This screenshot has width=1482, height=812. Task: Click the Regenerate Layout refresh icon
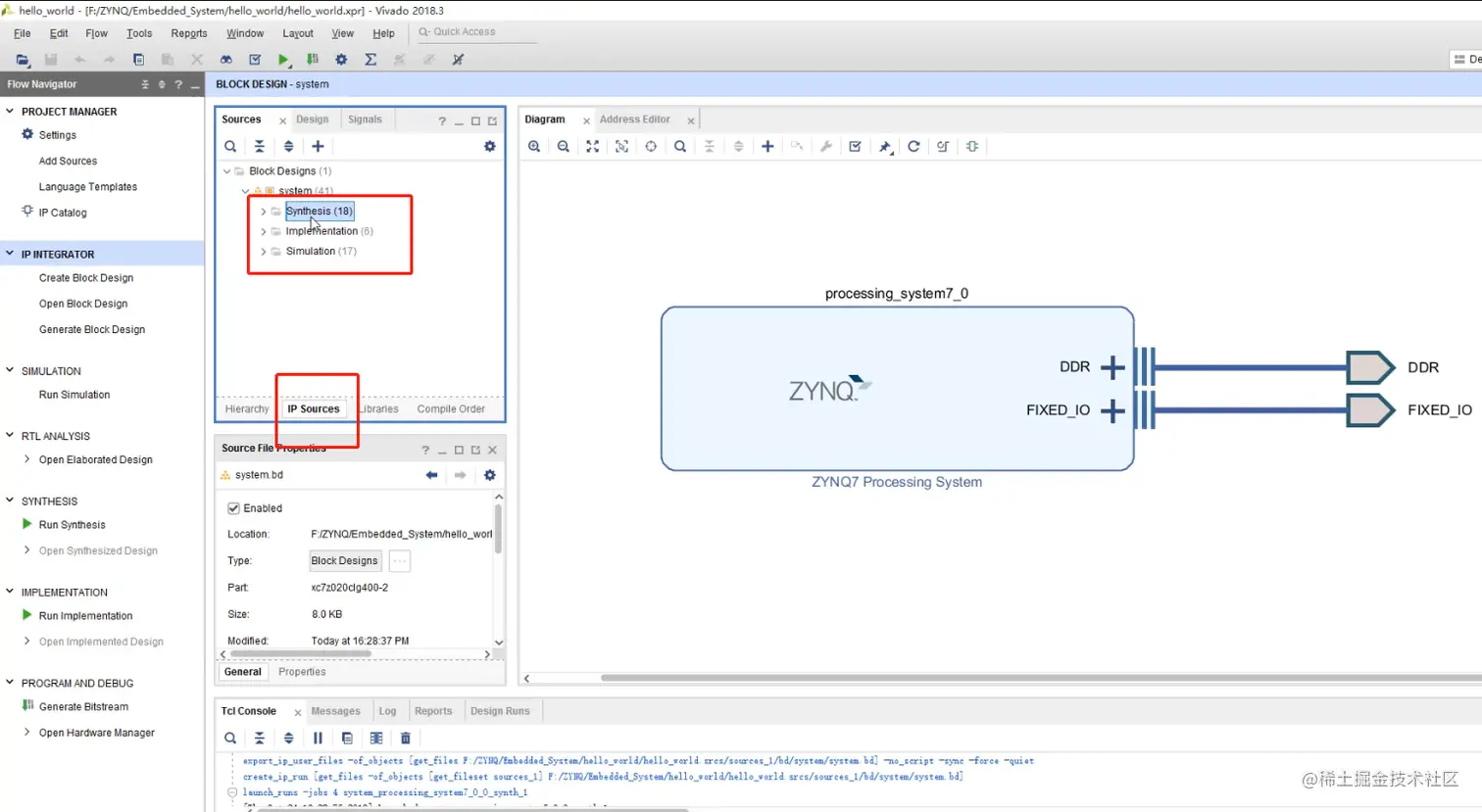tap(914, 146)
